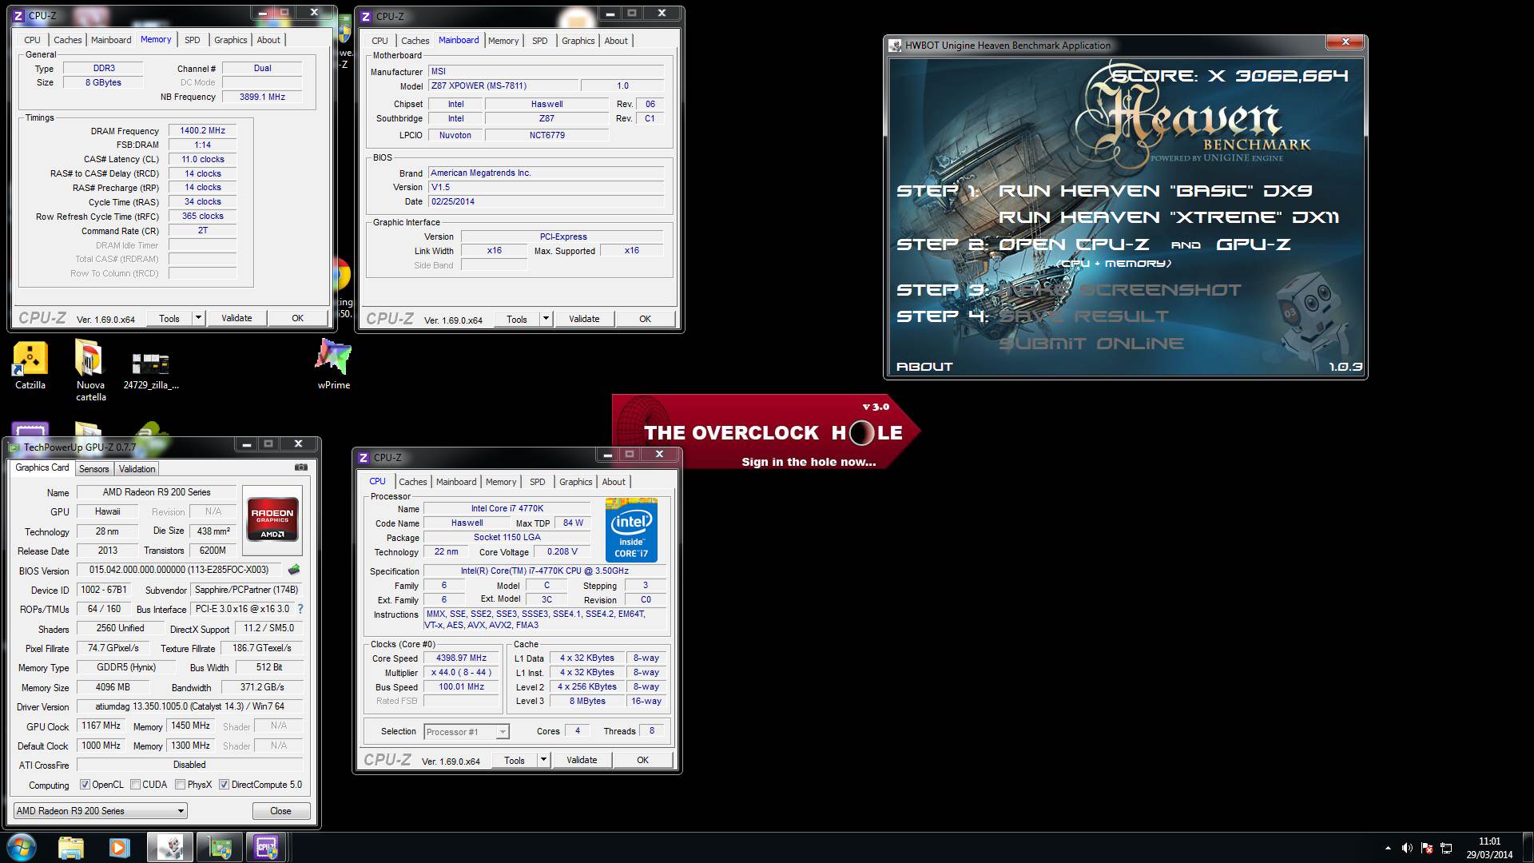Viewport: 1534px width, 863px height.
Task: Click Submit Online in HWBOT Heaven
Action: coord(1091,344)
